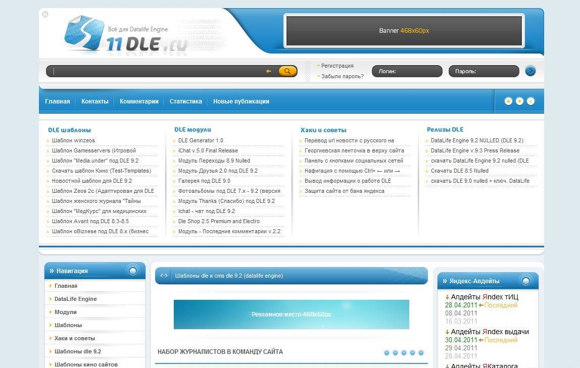580x368 pixels.
Task: Toggle the round button on Навигация panel
Action: [x=132, y=271]
